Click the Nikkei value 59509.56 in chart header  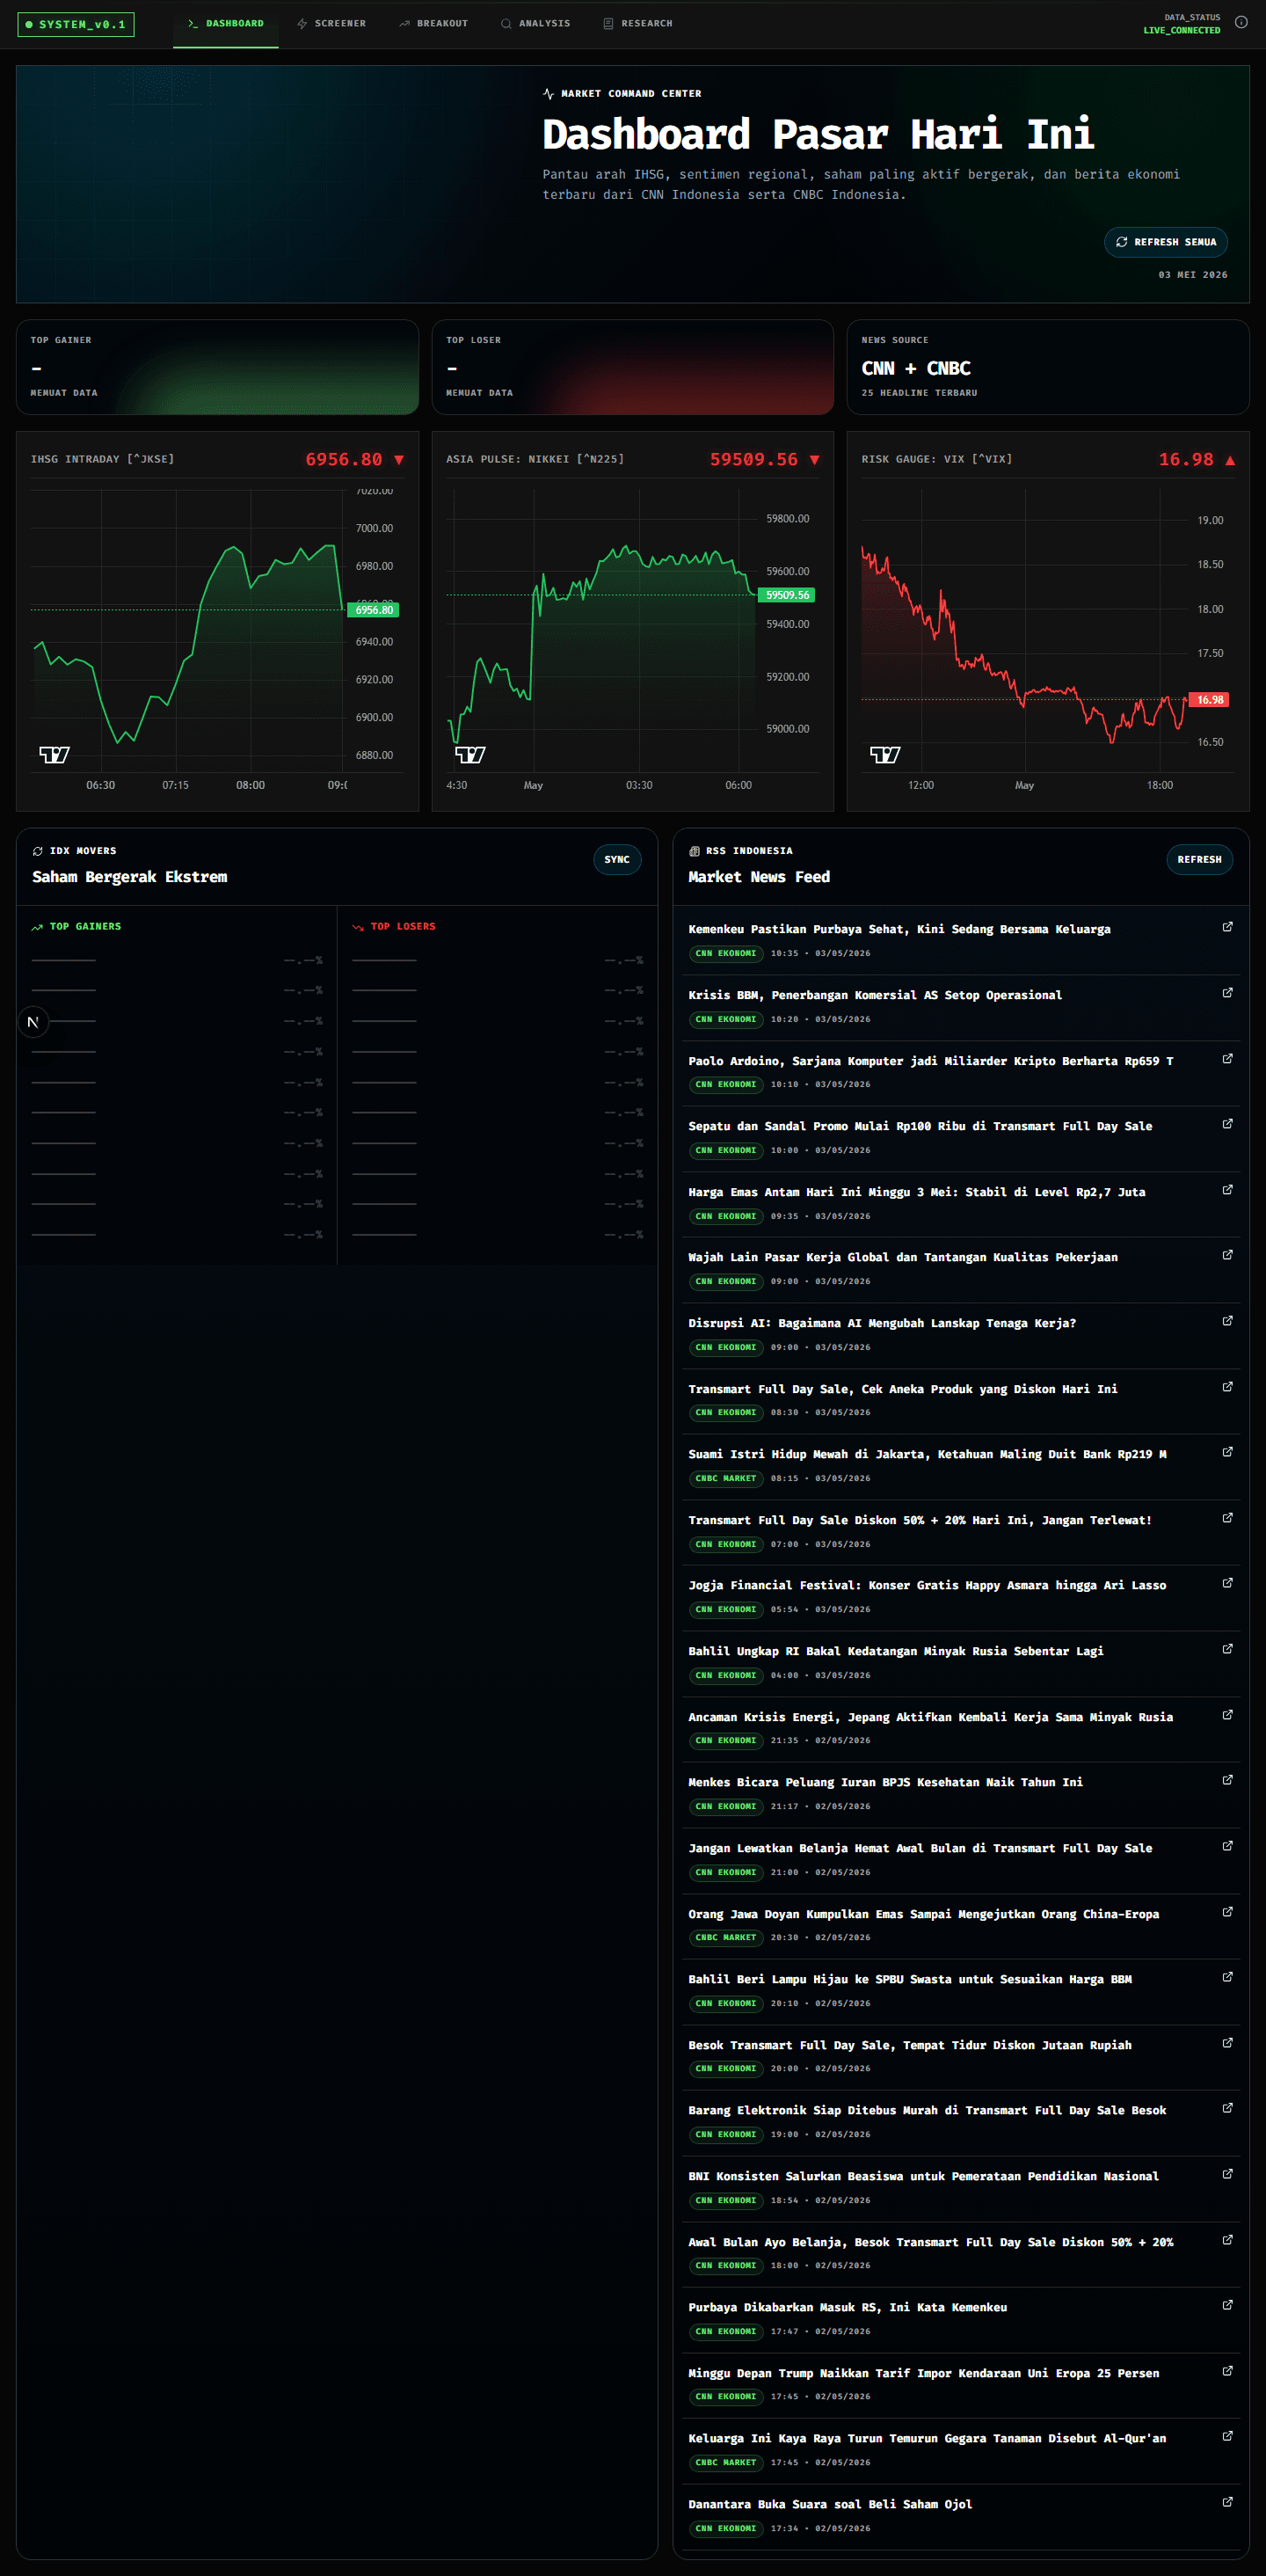(754, 459)
